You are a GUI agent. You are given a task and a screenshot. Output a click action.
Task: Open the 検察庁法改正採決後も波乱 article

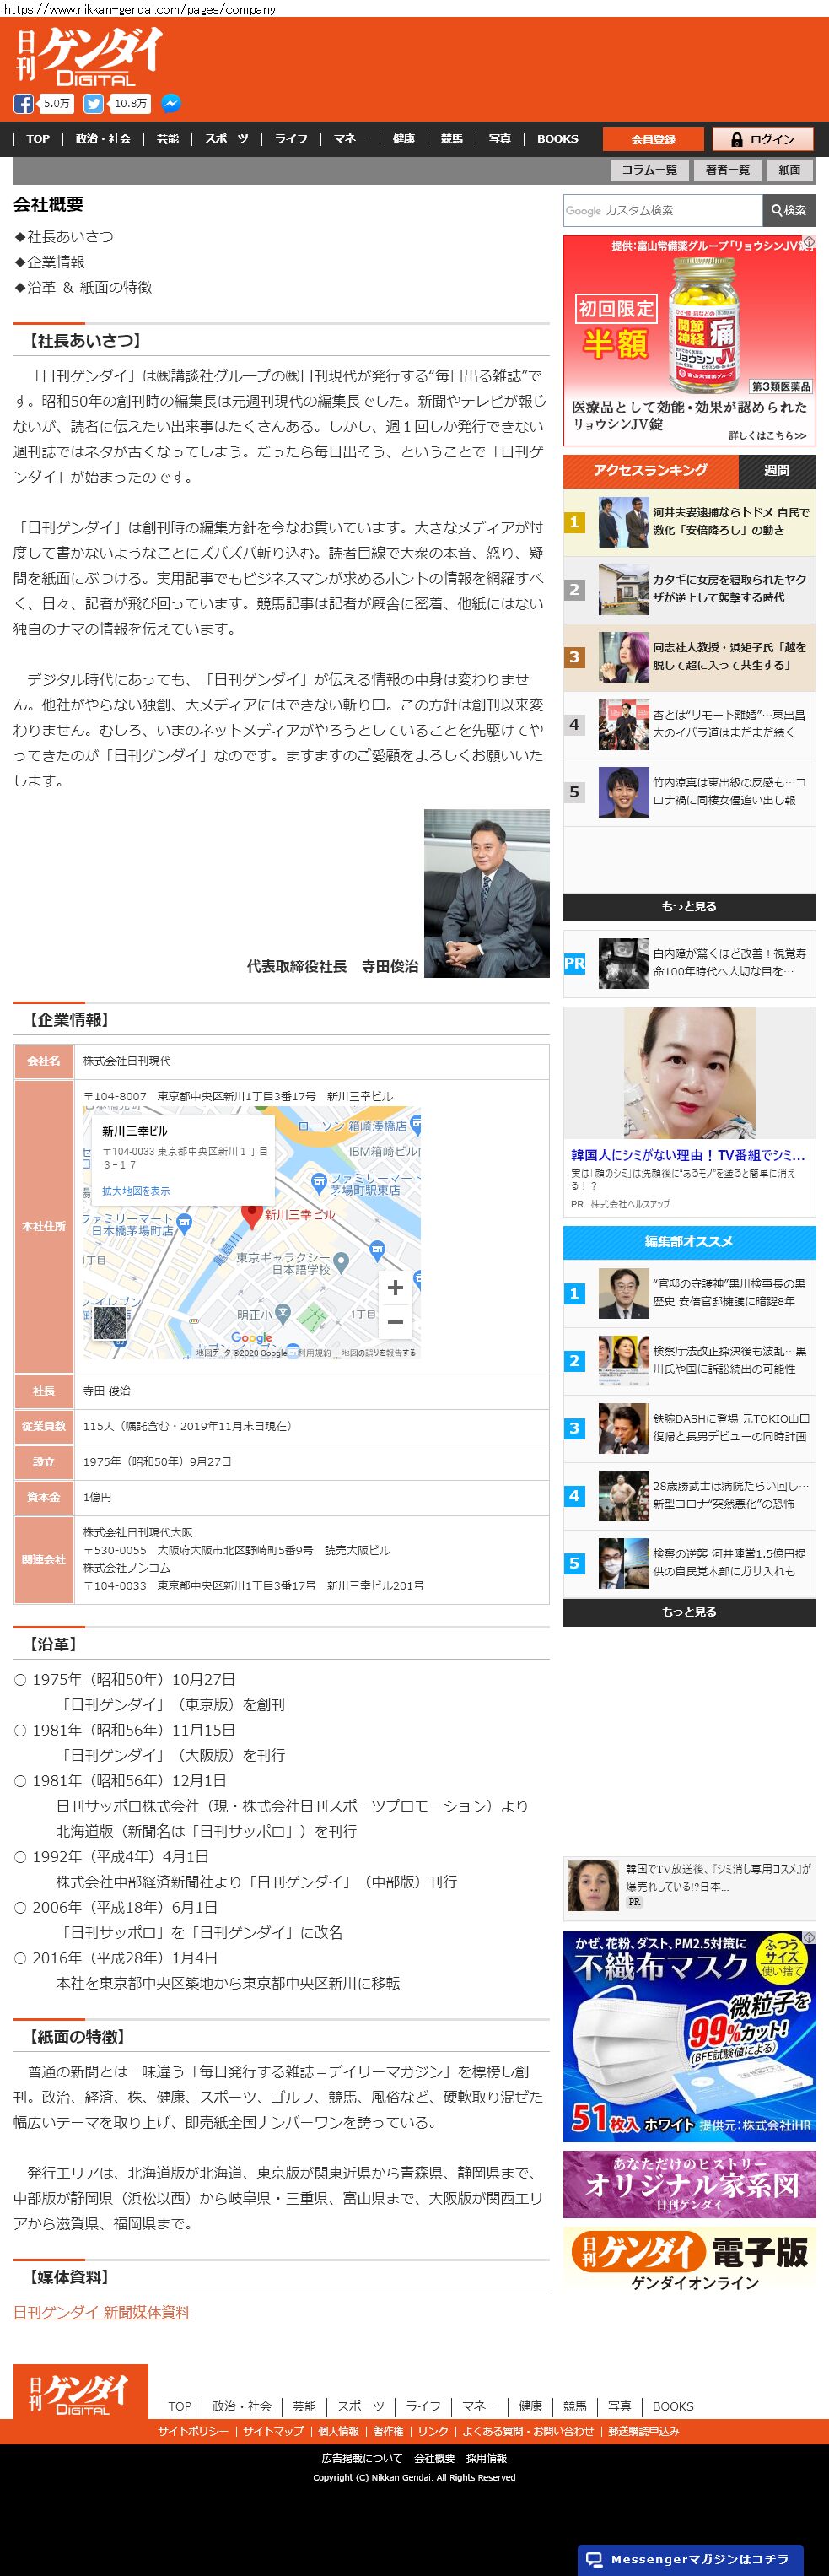tap(689, 1360)
